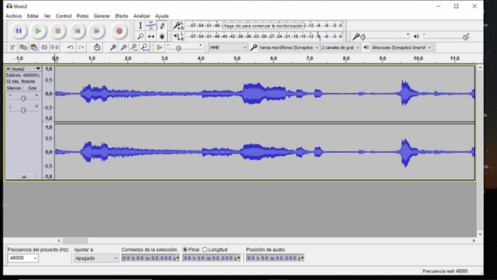The image size is (497, 280).
Task: Skip to the end of the track
Action: click(x=96, y=31)
